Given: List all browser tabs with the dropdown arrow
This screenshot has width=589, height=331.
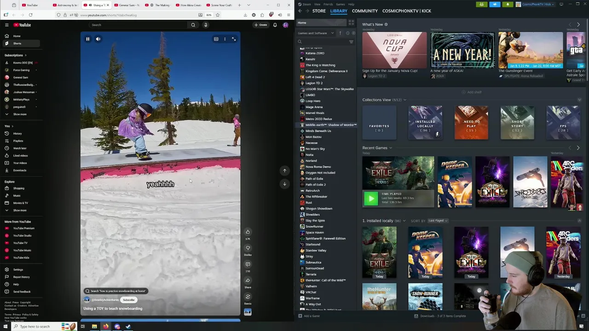Looking at the screenshot, I should pos(249,5).
